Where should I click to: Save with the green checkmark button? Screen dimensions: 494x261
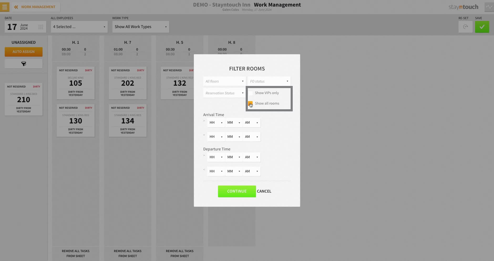(482, 27)
